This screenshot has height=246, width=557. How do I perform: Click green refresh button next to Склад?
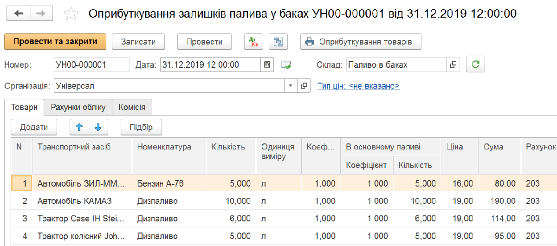[475, 65]
